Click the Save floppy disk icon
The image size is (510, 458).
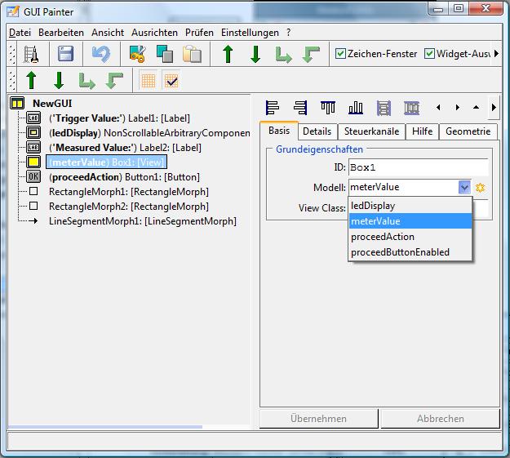point(66,55)
